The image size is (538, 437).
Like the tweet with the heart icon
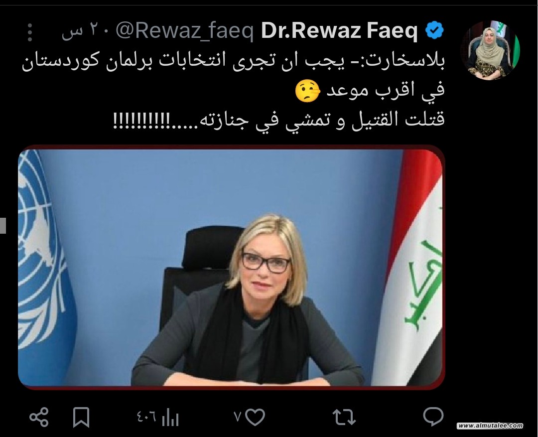point(255,417)
